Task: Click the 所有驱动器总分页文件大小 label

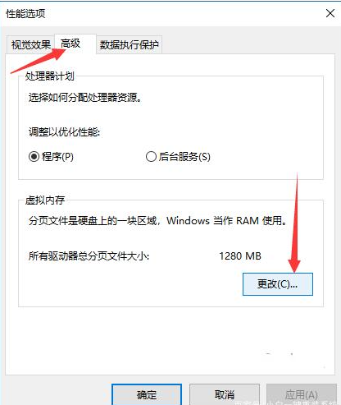Action: (89, 256)
